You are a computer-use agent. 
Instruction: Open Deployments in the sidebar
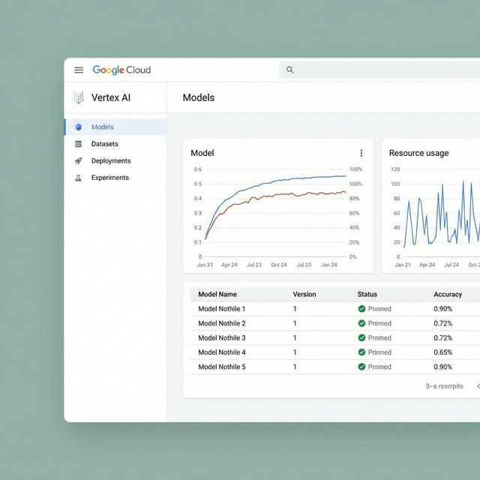[115, 160]
